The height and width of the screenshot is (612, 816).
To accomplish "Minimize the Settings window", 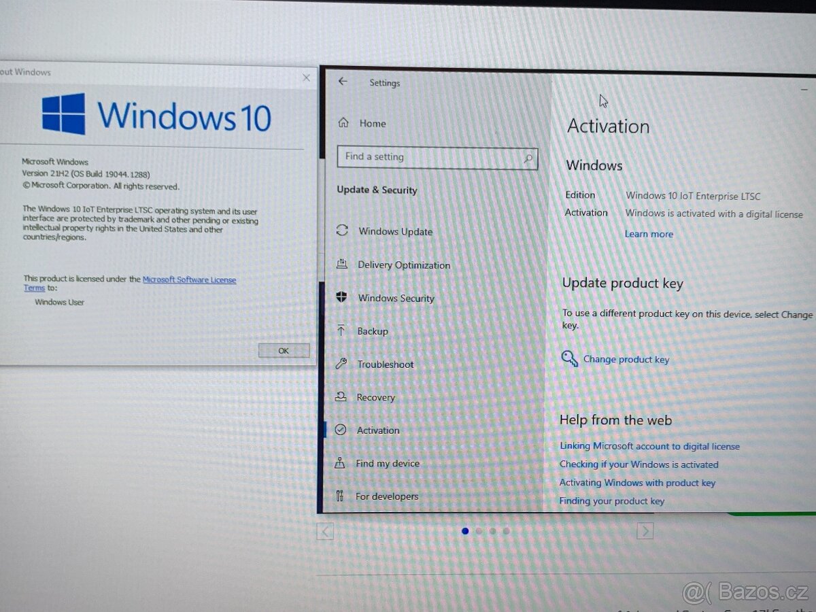I will pyautogui.click(x=804, y=88).
